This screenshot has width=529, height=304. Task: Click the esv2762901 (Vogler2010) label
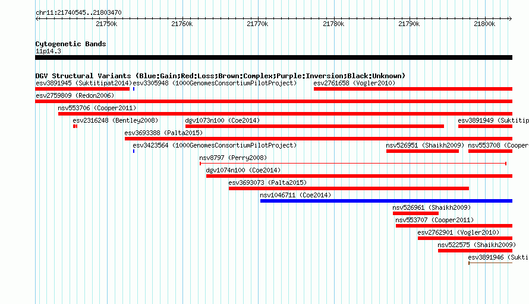coord(458,232)
